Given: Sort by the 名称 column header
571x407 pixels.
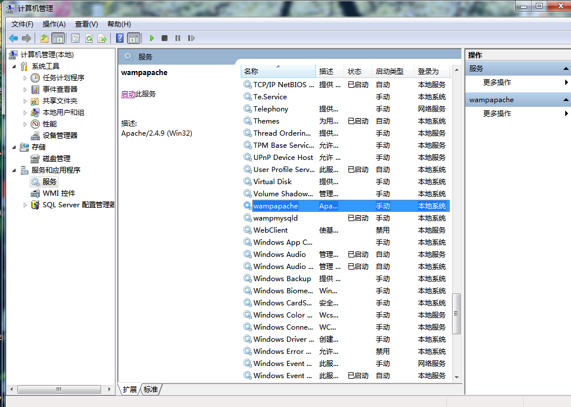Looking at the screenshot, I should pyautogui.click(x=278, y=72).
